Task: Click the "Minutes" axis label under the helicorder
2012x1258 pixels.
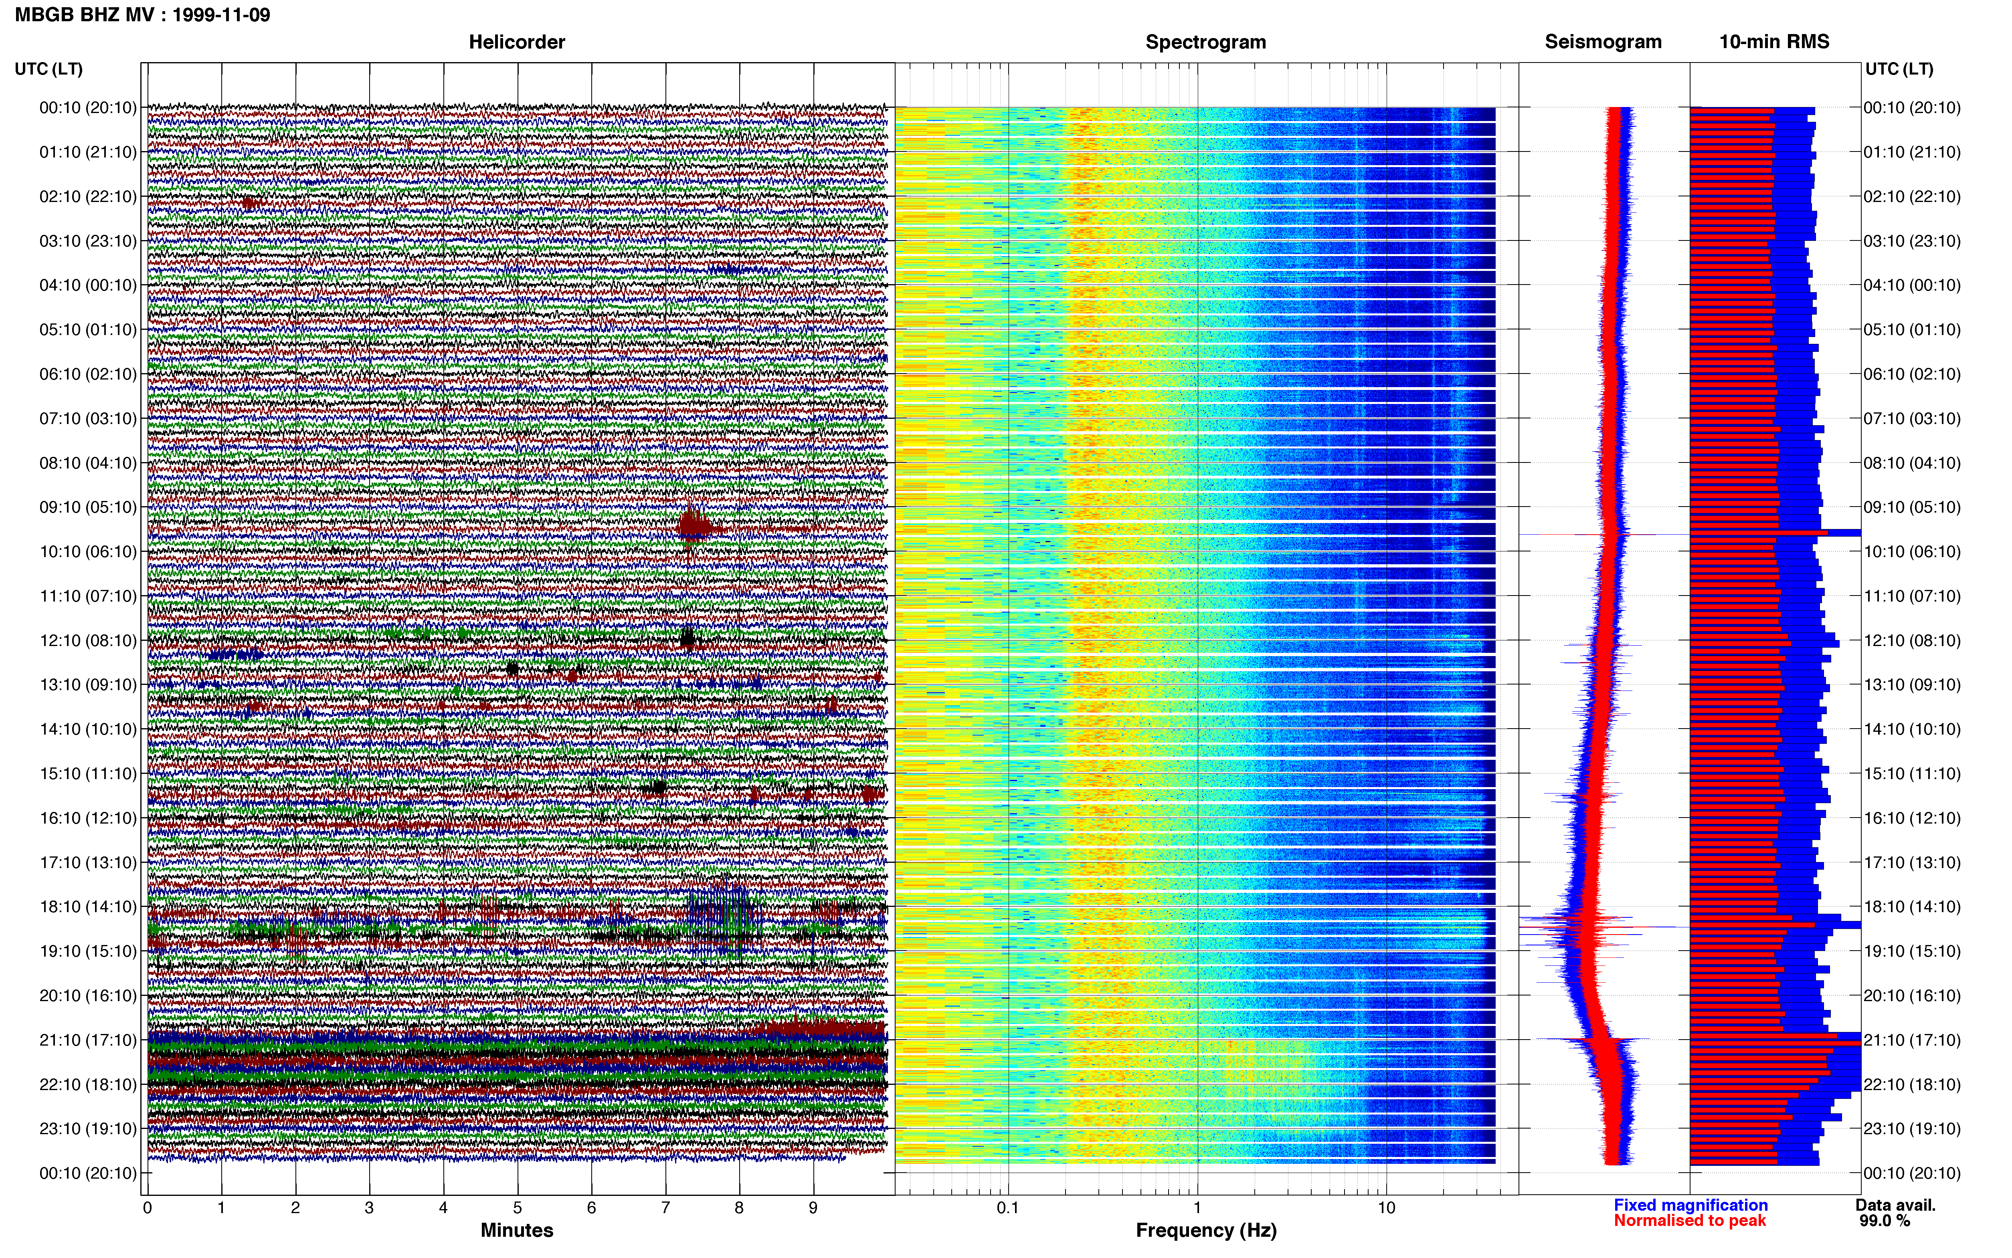Action: click(517, 1230)
